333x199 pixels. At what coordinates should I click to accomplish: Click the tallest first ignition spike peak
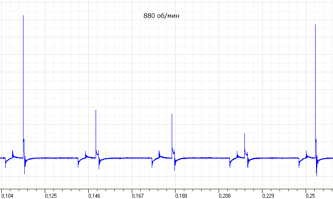(23, 16)
